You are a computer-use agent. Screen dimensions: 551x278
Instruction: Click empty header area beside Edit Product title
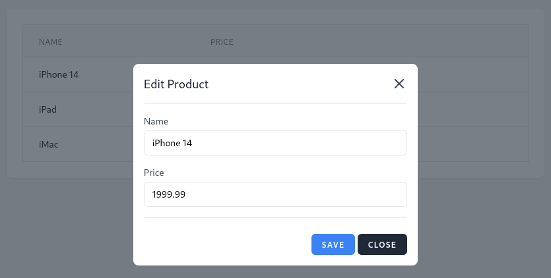pos(300,84)
